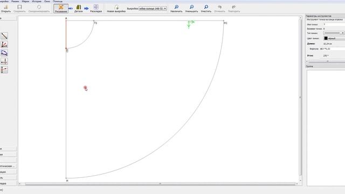This screenshot has height=194, width=345.
Task: Switch to Раскладка (Layout) mode
Action: point(96,9)
